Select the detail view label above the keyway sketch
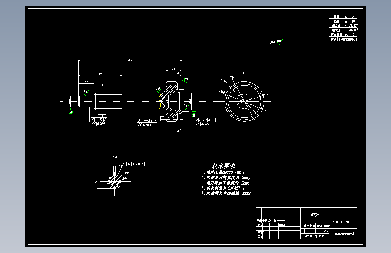The image size is (391, 253). (x=115, y=157)
